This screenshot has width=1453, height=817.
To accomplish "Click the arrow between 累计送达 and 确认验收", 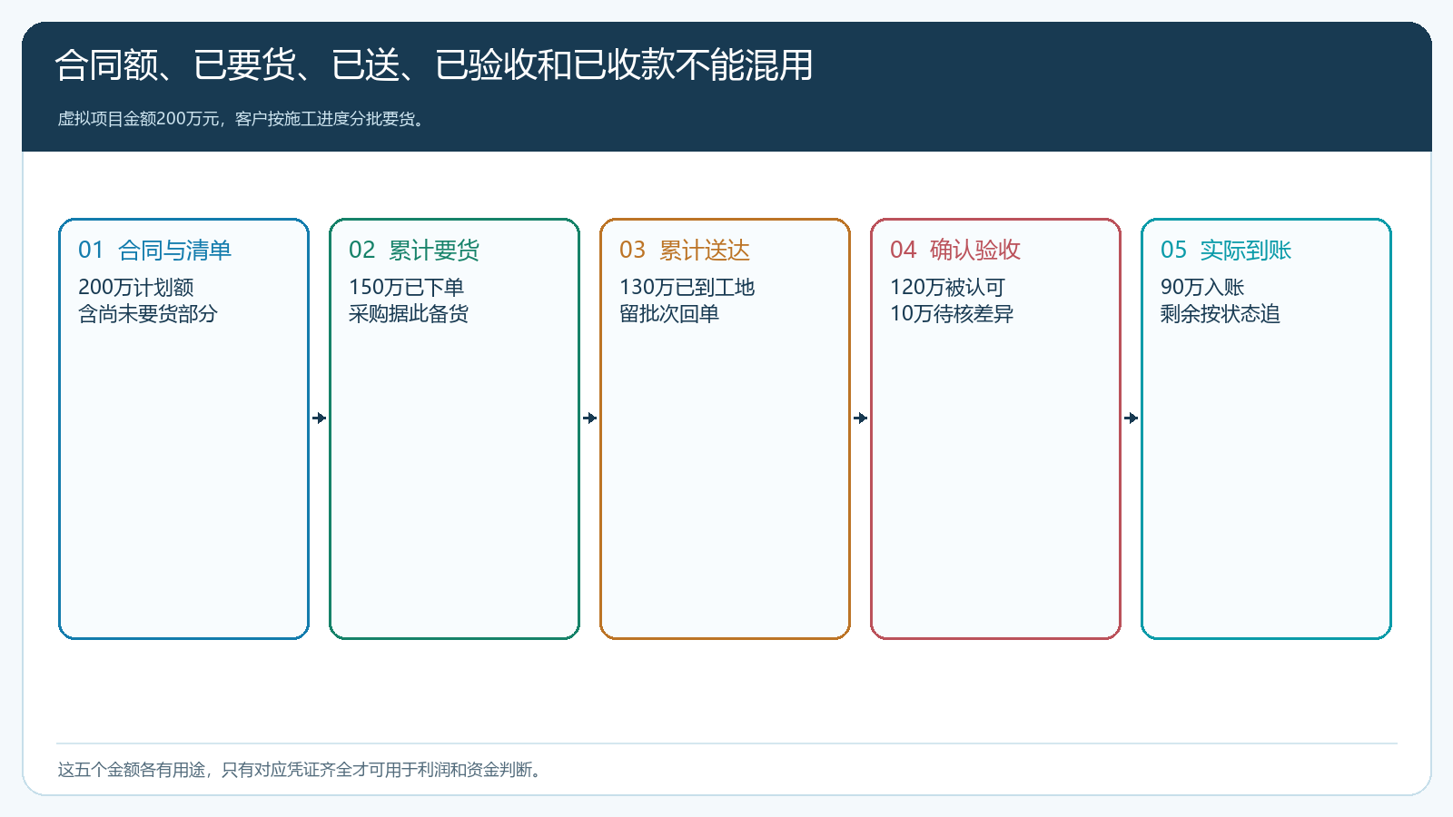I will pos(860,418).
